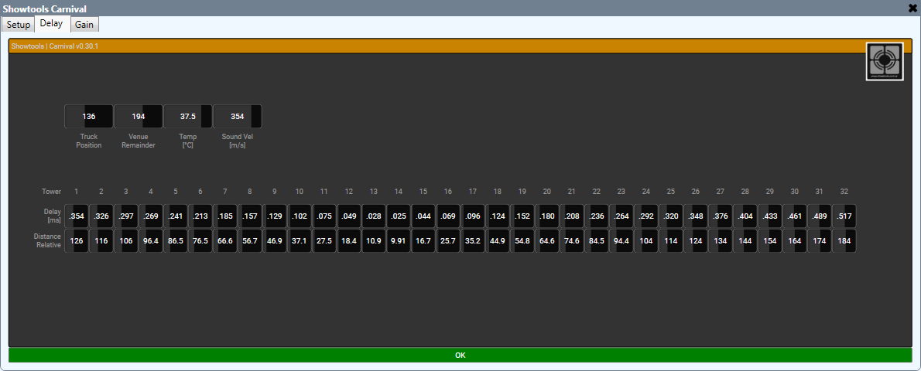This screenshot has height=371, width=921.
Task: Click distance relative value 16.7
Action: click(x=423, y=240)
